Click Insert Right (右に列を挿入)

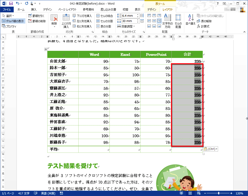(82, 26)
